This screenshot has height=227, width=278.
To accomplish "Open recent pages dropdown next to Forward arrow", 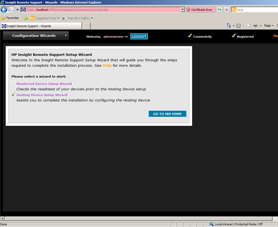I will [17, 10].
